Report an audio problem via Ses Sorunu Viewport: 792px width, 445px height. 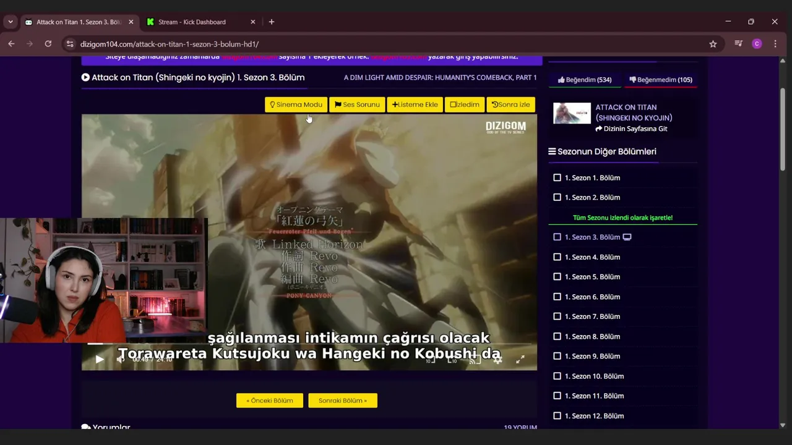coord(357,104)
